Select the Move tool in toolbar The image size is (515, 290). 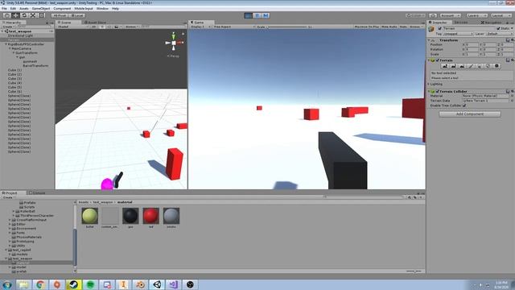coord(15,15)
